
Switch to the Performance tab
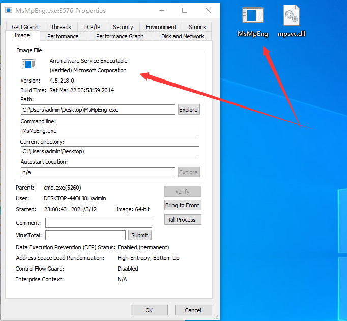[63, 36]
